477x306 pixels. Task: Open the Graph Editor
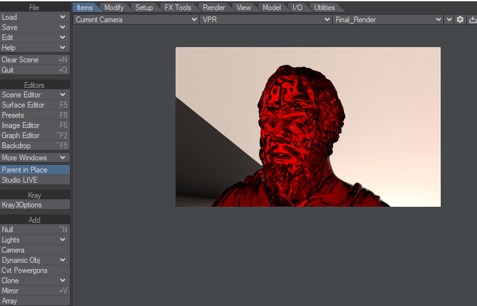click(34, 136)
